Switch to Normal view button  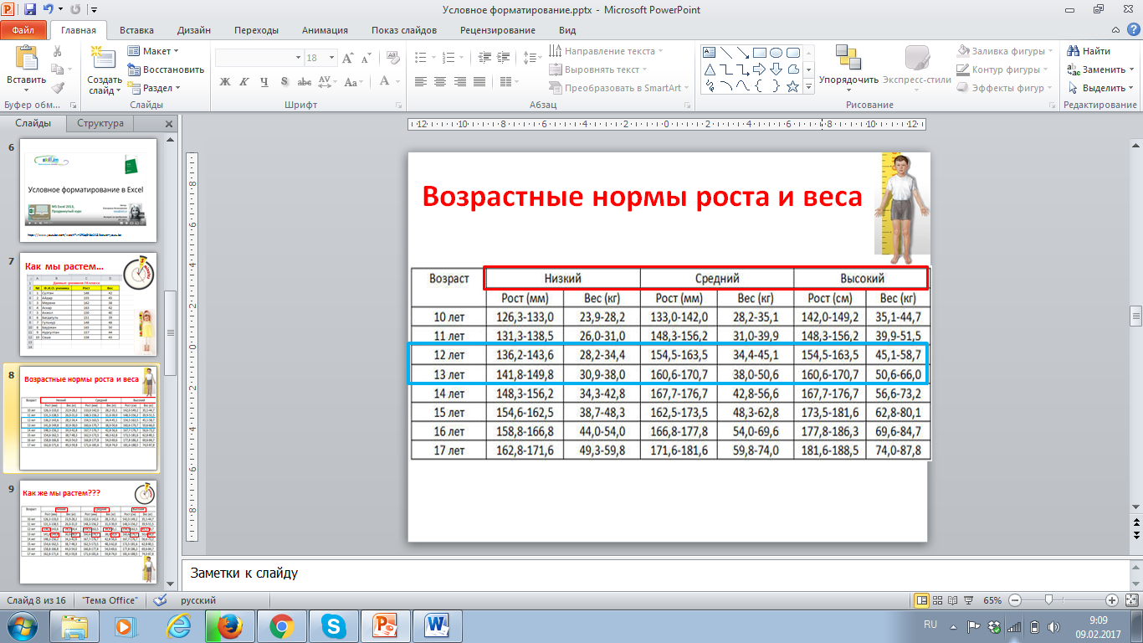pyautogui.click(x=922, y=600)
